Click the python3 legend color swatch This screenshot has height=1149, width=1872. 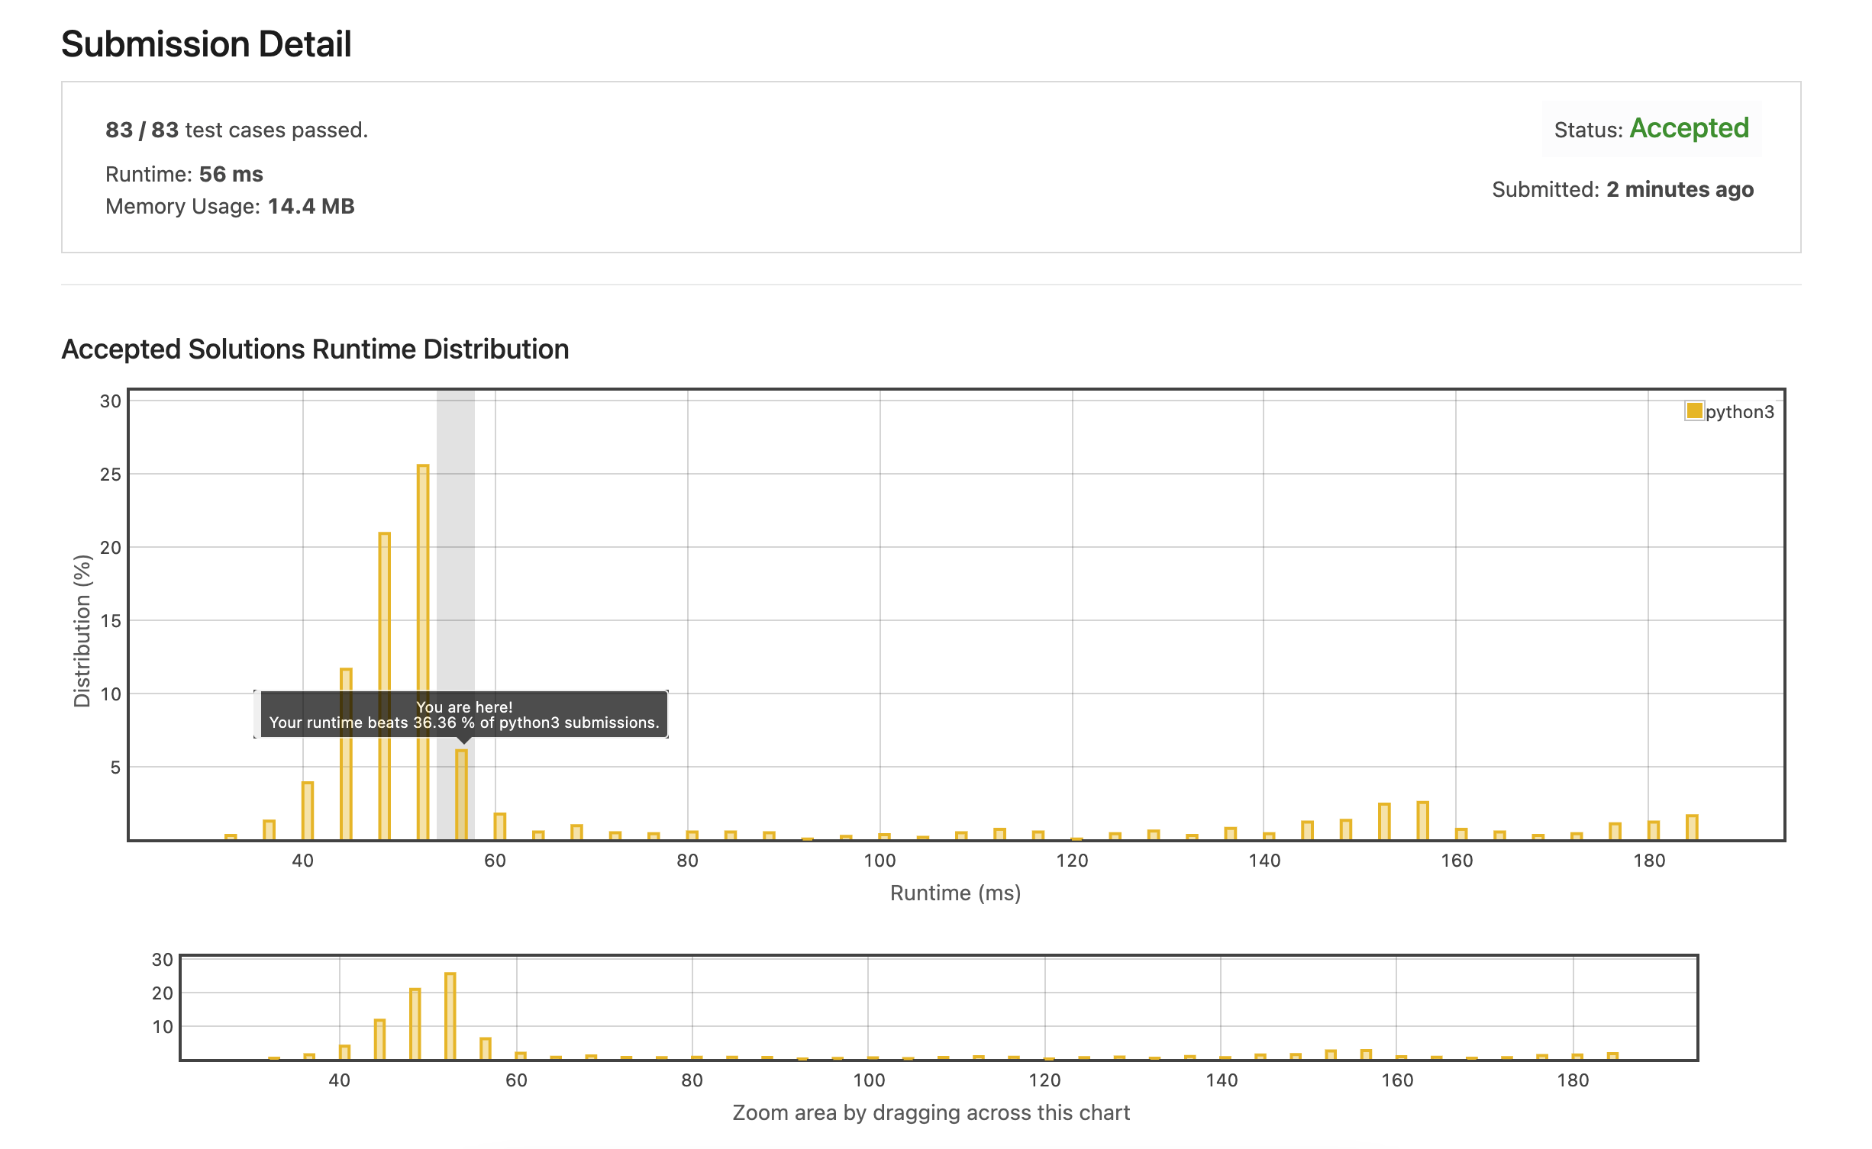pyautogui.click(x=1694, y=411)
